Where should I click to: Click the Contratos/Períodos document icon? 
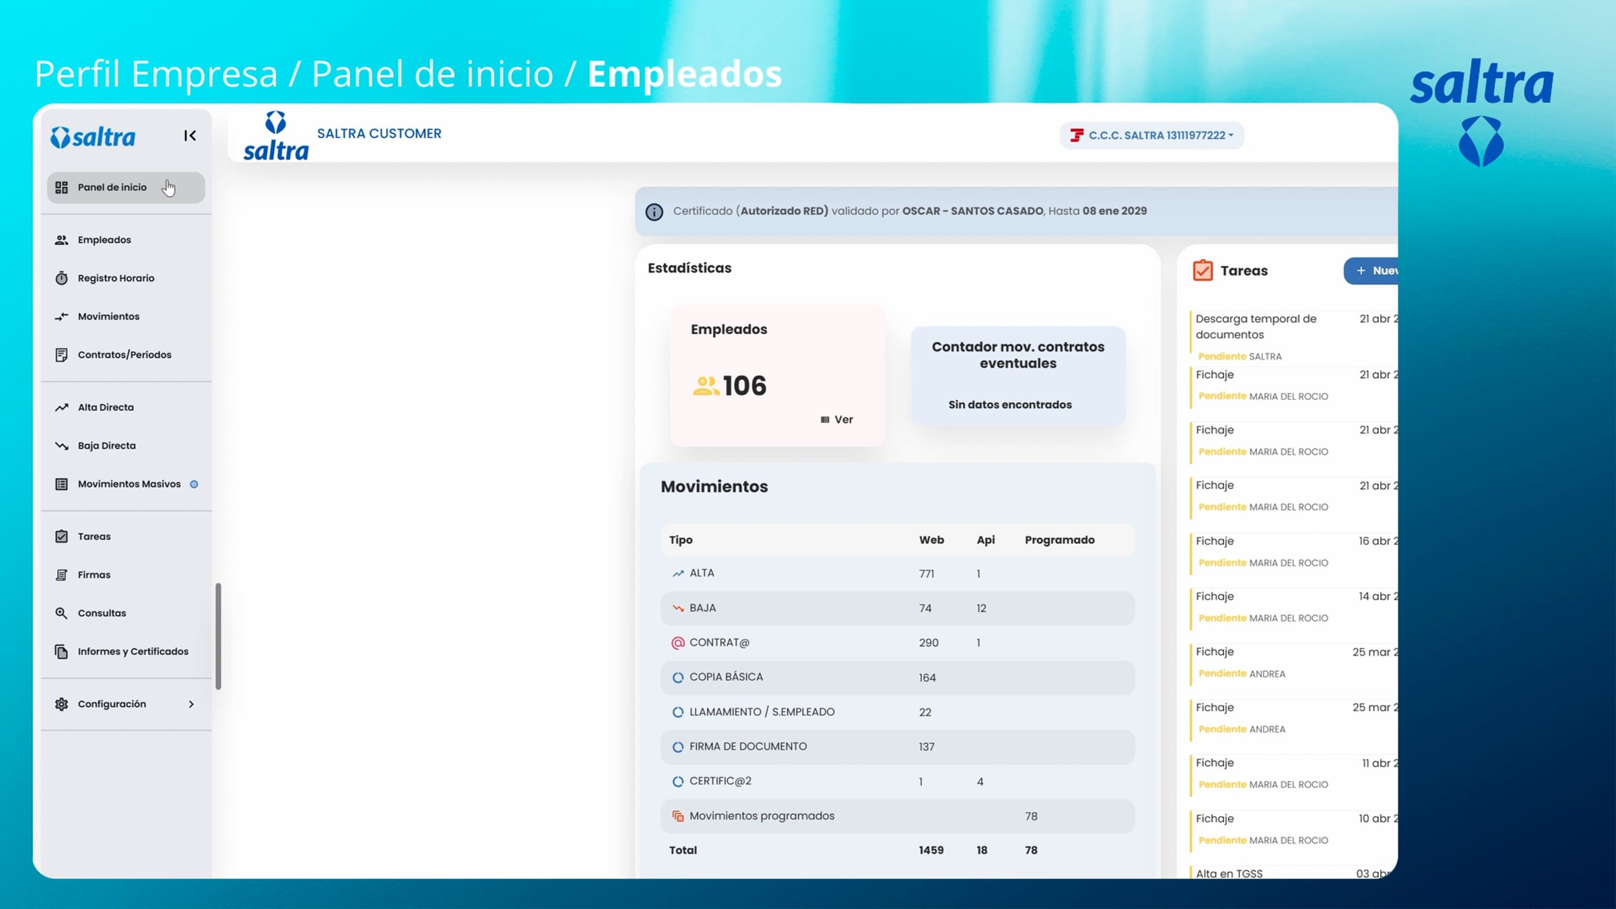[x=61, y=355]
